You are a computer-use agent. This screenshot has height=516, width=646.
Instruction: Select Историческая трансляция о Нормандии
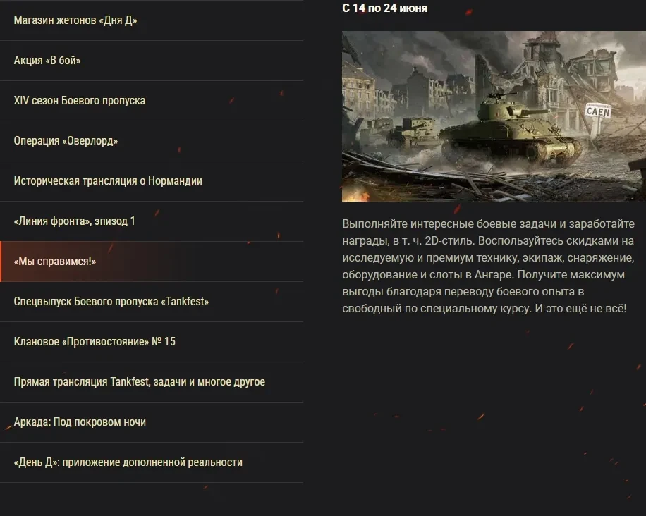point(152,181)
